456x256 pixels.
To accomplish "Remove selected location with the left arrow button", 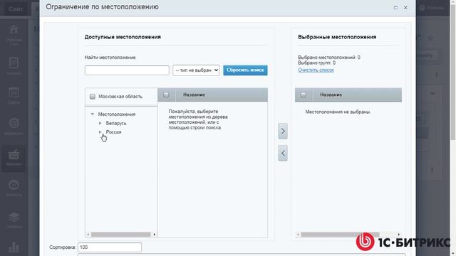I will coord(283,154).
